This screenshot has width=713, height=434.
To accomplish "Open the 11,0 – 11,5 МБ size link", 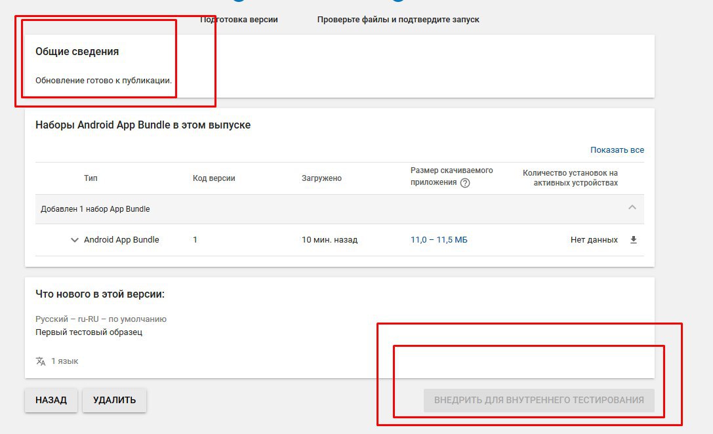I will tap(439, 239).
